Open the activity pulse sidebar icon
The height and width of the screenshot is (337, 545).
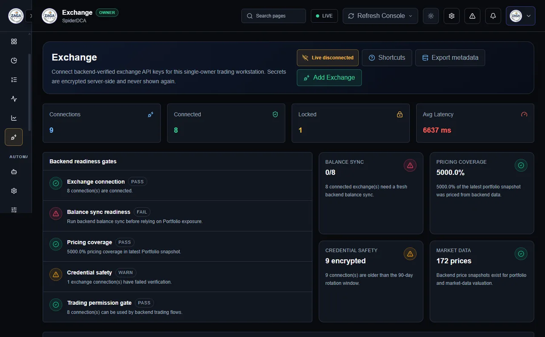click(14, 99)
